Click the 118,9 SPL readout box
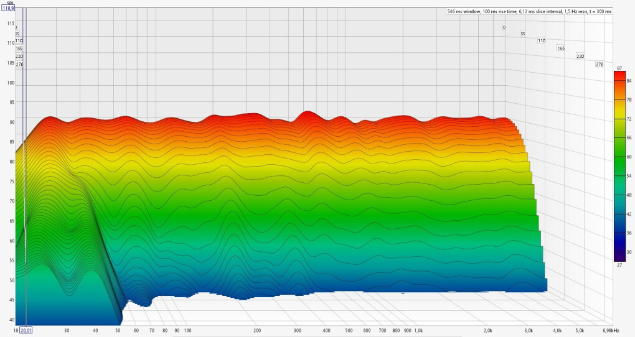 coord(9,7)
